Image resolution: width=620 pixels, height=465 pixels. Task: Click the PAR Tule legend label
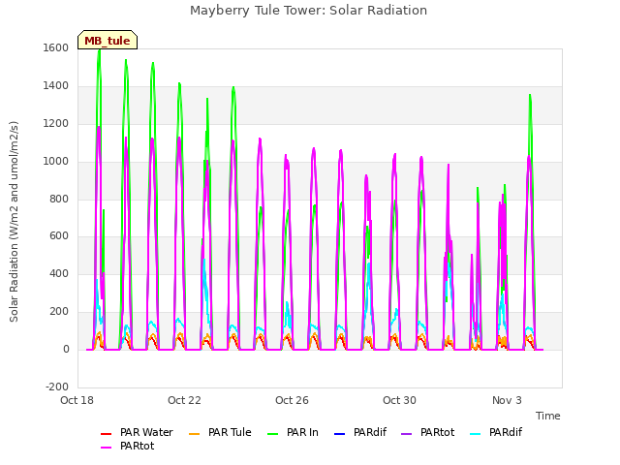230,433
